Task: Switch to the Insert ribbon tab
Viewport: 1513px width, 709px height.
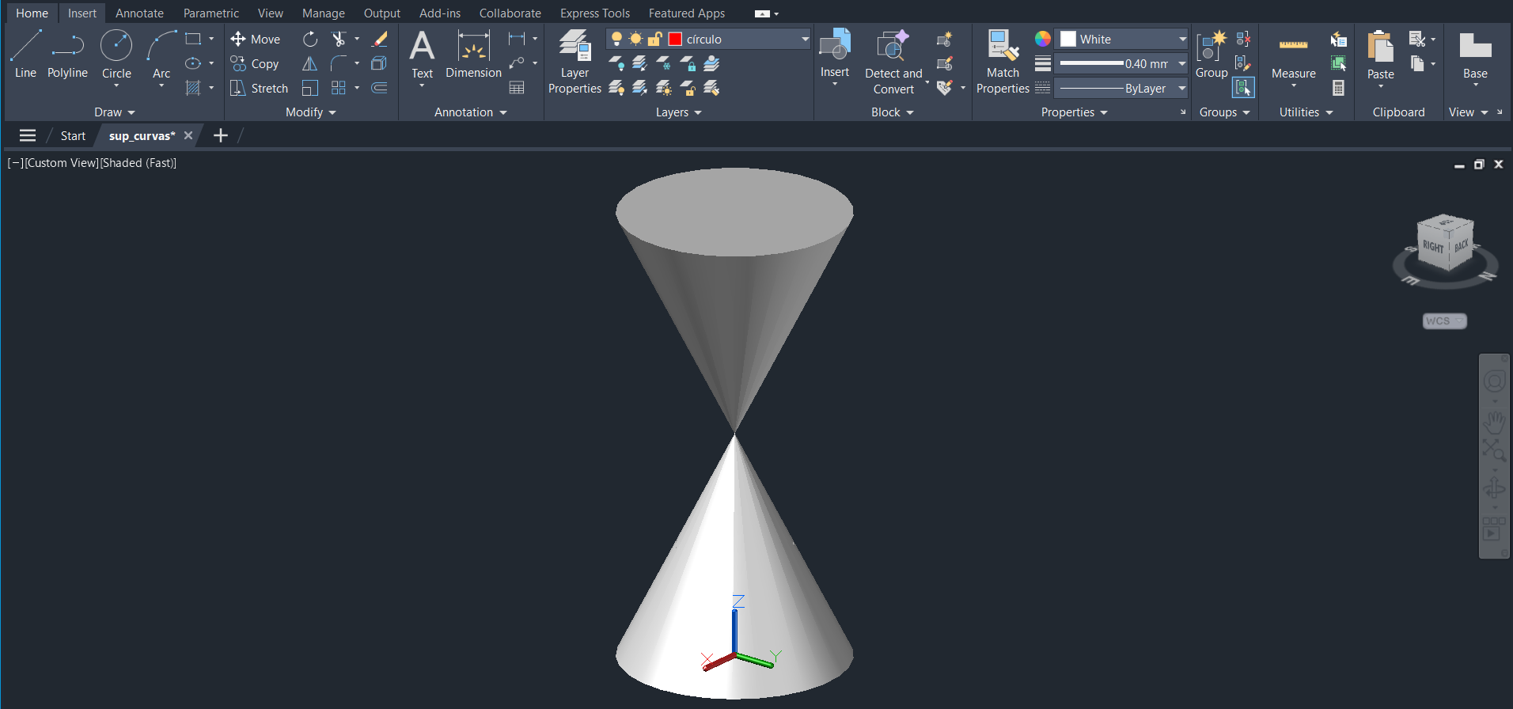Action: pyautogui.click(x=82, y=13)
